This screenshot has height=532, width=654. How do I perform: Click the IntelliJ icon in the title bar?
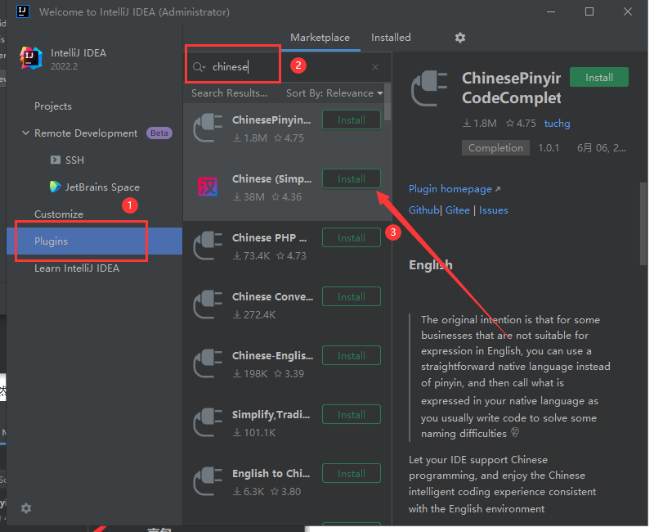click(x=23, y=11)
